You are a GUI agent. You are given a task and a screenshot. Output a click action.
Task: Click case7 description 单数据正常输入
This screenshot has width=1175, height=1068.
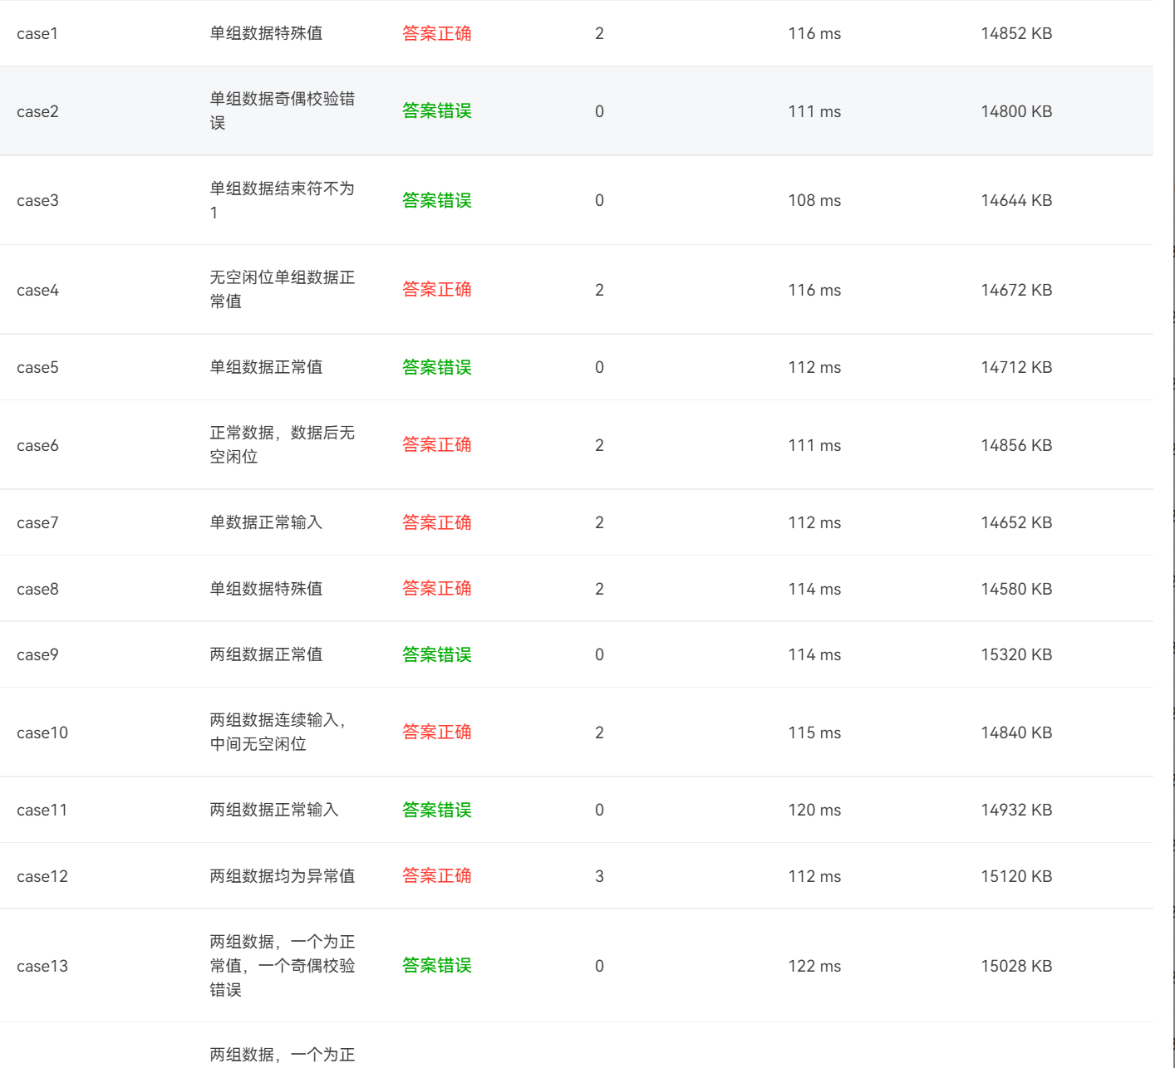[x=266, y=522]
